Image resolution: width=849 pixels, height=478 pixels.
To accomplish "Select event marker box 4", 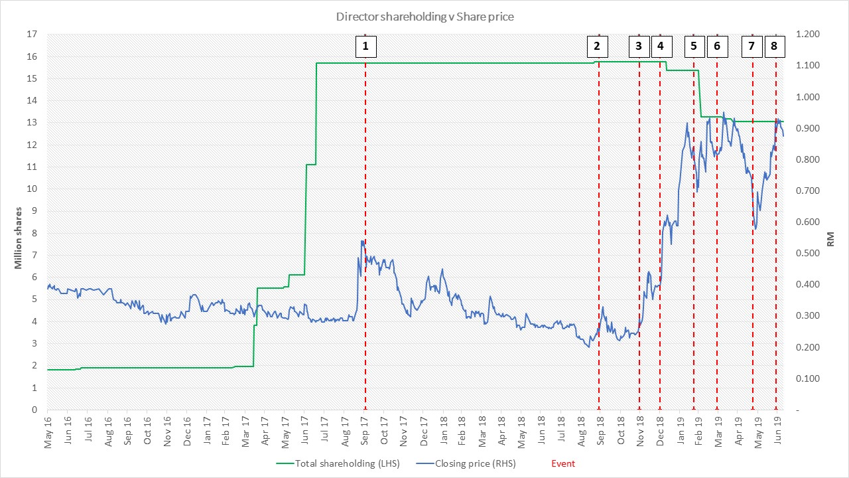I will pos(661,46).
